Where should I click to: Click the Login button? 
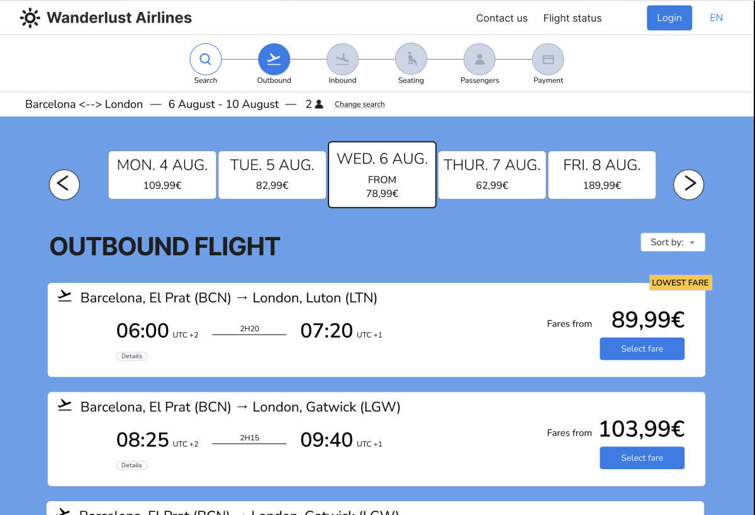click(669, 18)
